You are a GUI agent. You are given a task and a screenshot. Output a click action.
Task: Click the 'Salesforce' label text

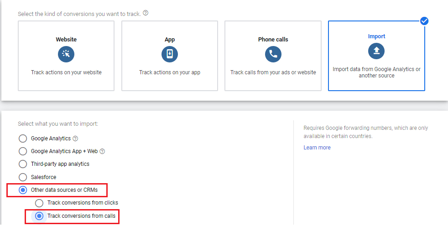pyautogui.click(x=43, y=177)
